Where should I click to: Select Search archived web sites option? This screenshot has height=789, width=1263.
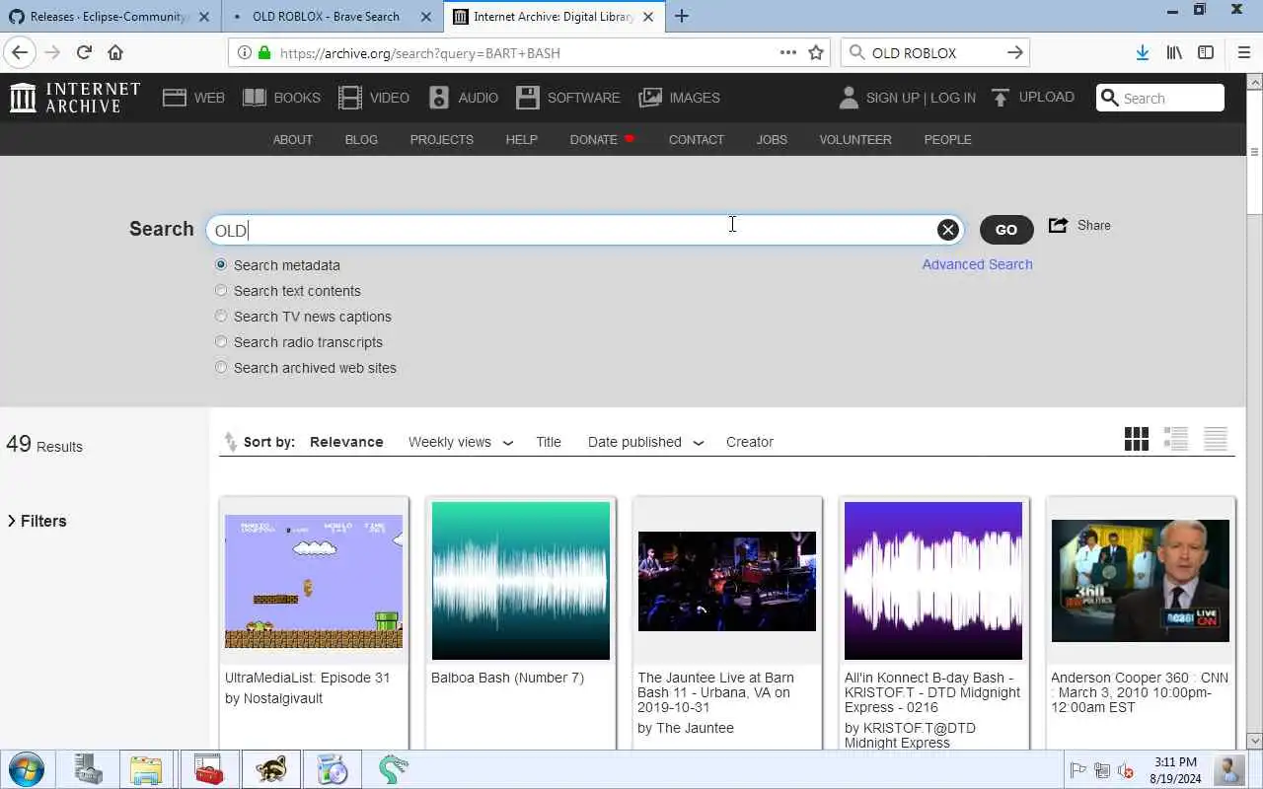click(221, 367)
